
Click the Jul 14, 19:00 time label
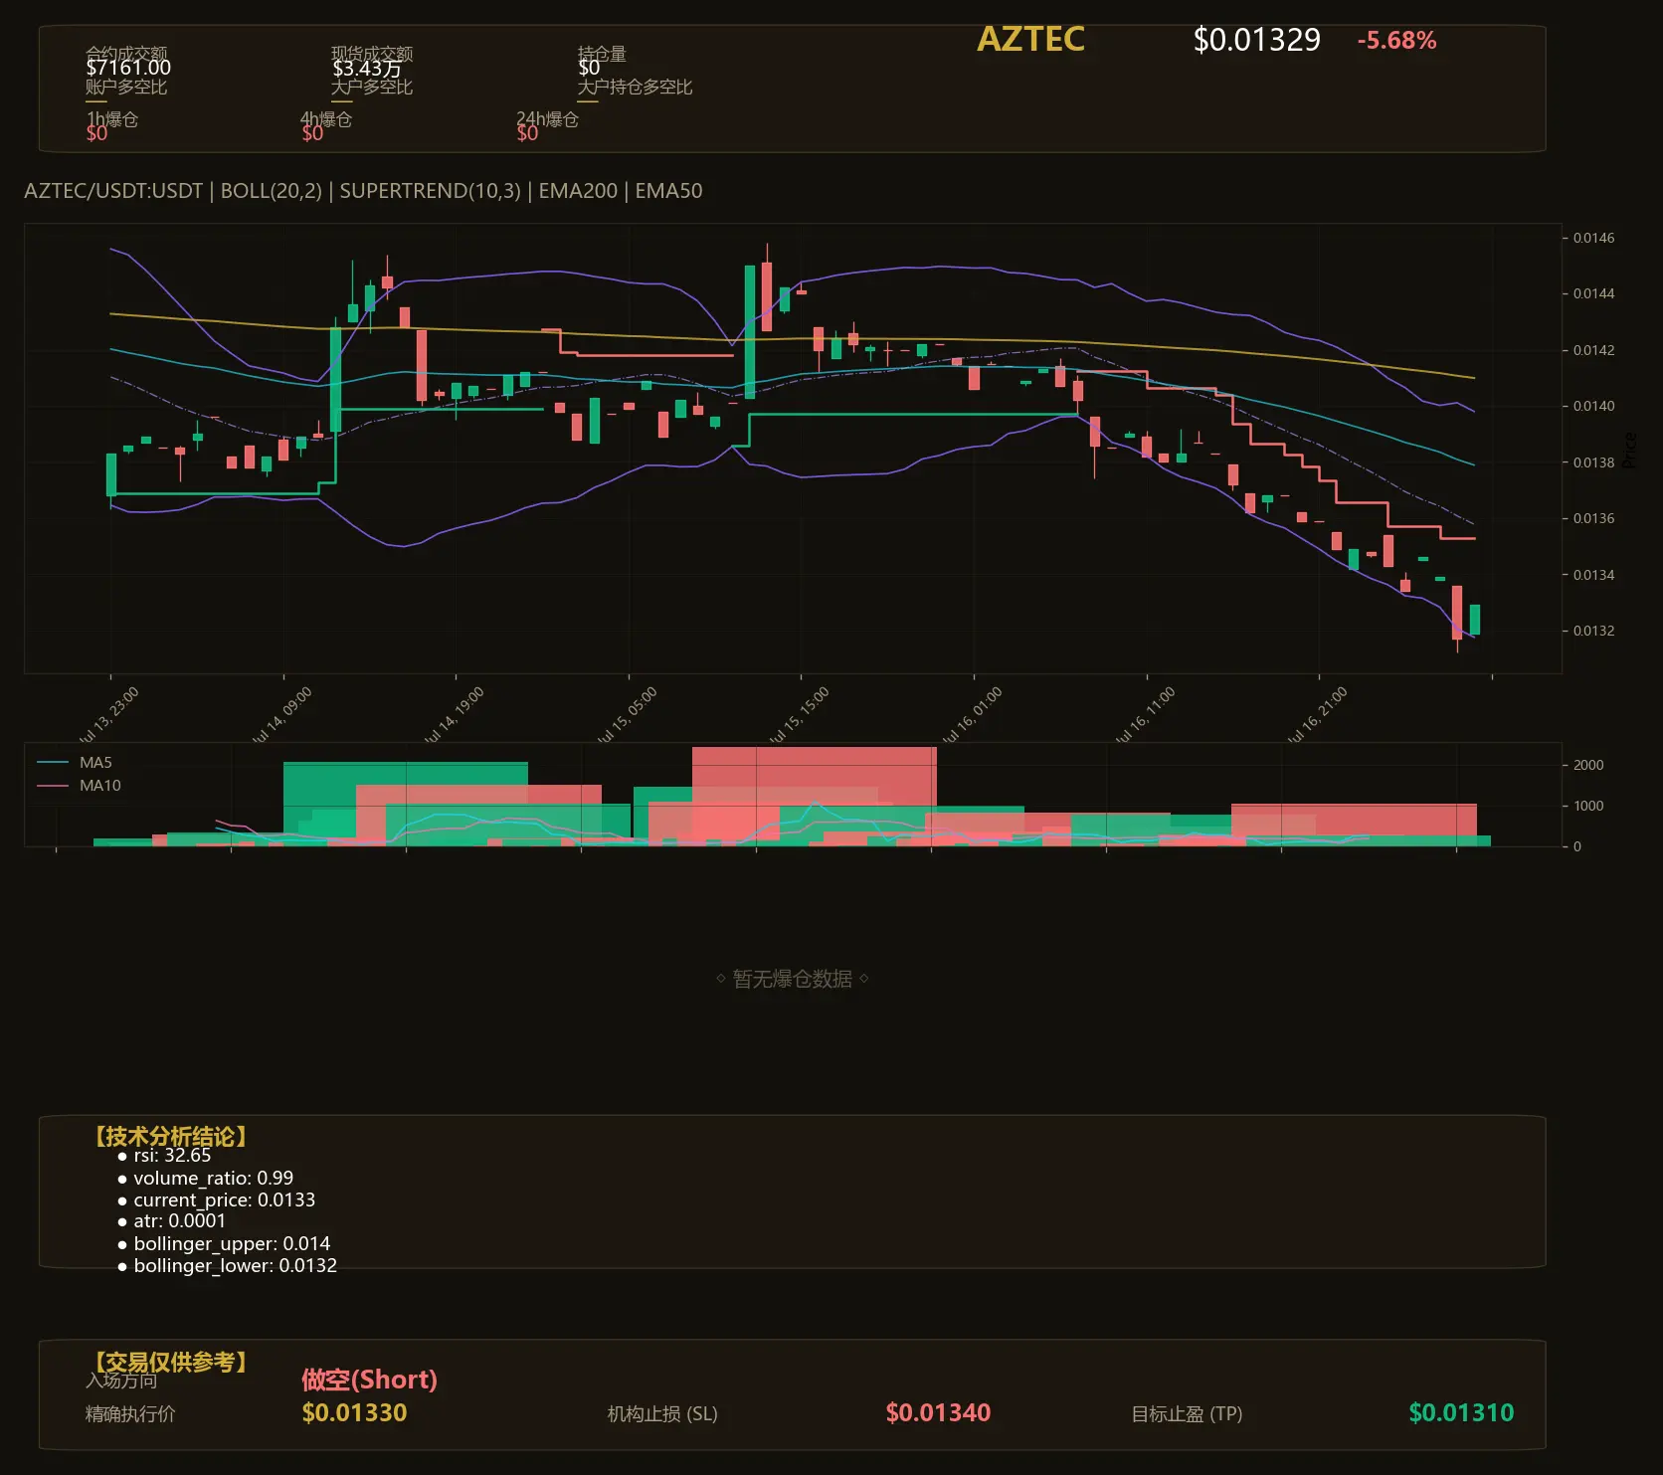tap(454, 715)
